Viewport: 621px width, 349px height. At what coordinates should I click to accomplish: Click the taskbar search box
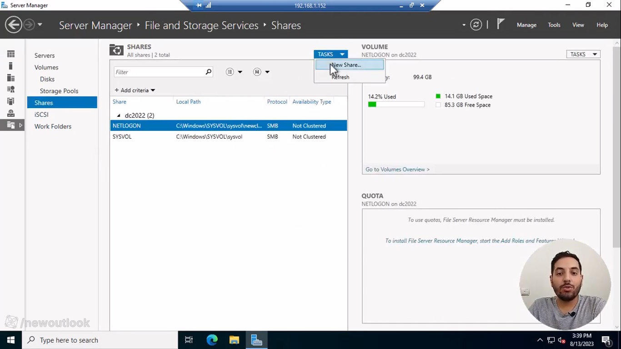point(100,340)
